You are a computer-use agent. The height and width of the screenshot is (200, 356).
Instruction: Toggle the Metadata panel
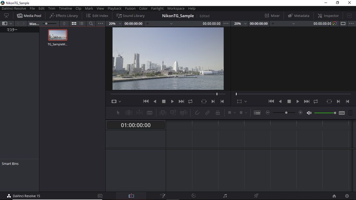point(299,16)
